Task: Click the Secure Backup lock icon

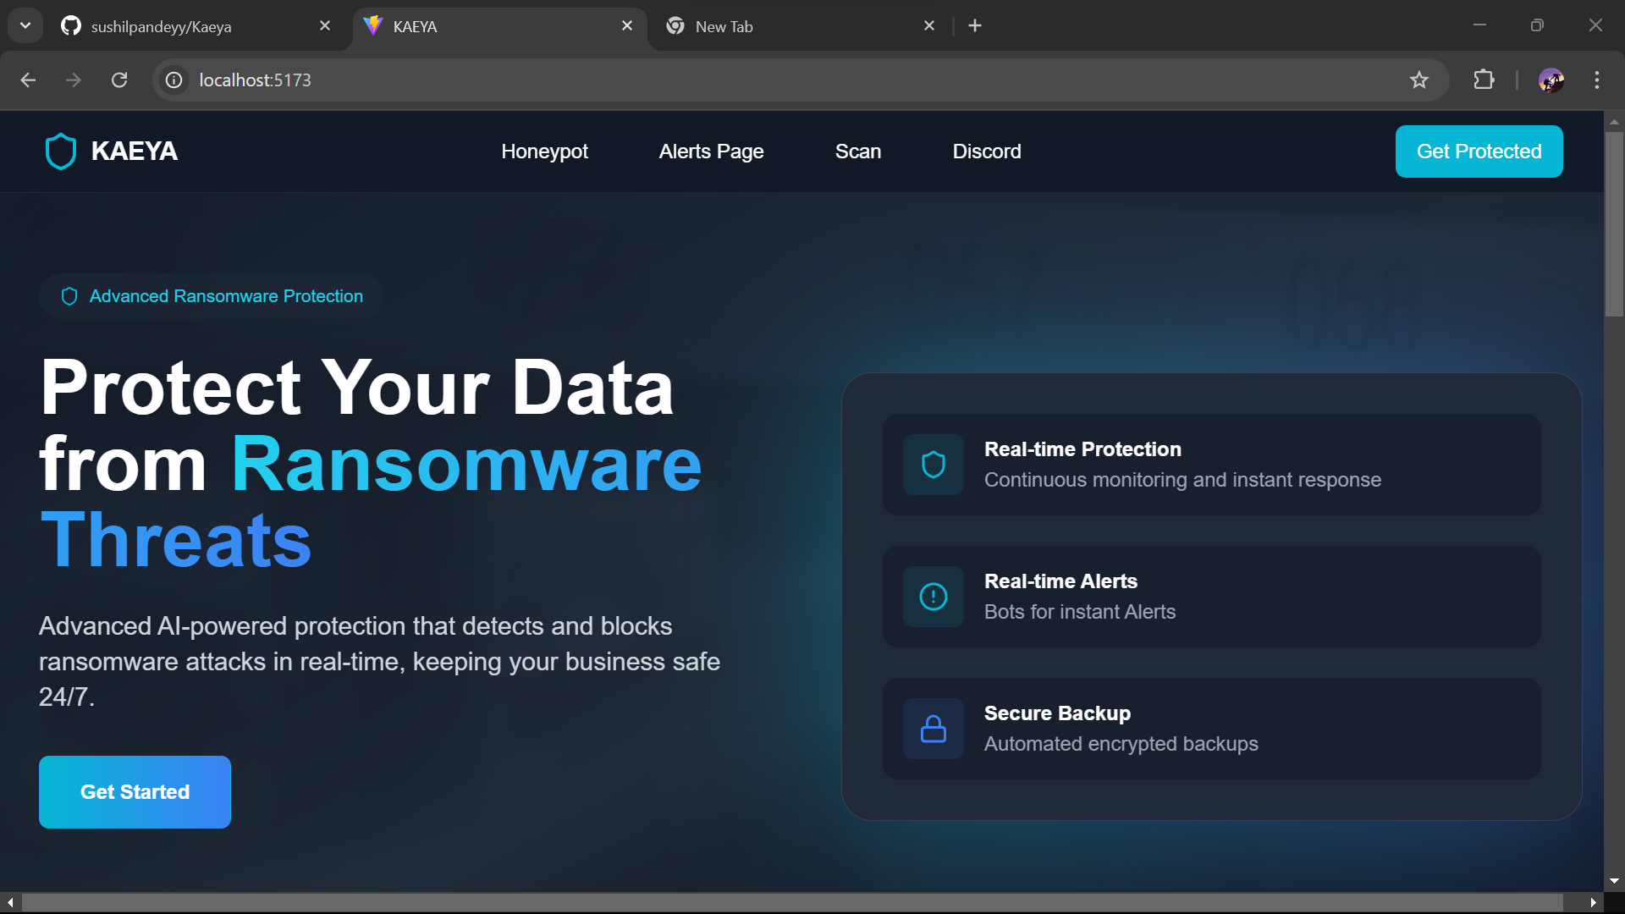Action: (933, 729)
